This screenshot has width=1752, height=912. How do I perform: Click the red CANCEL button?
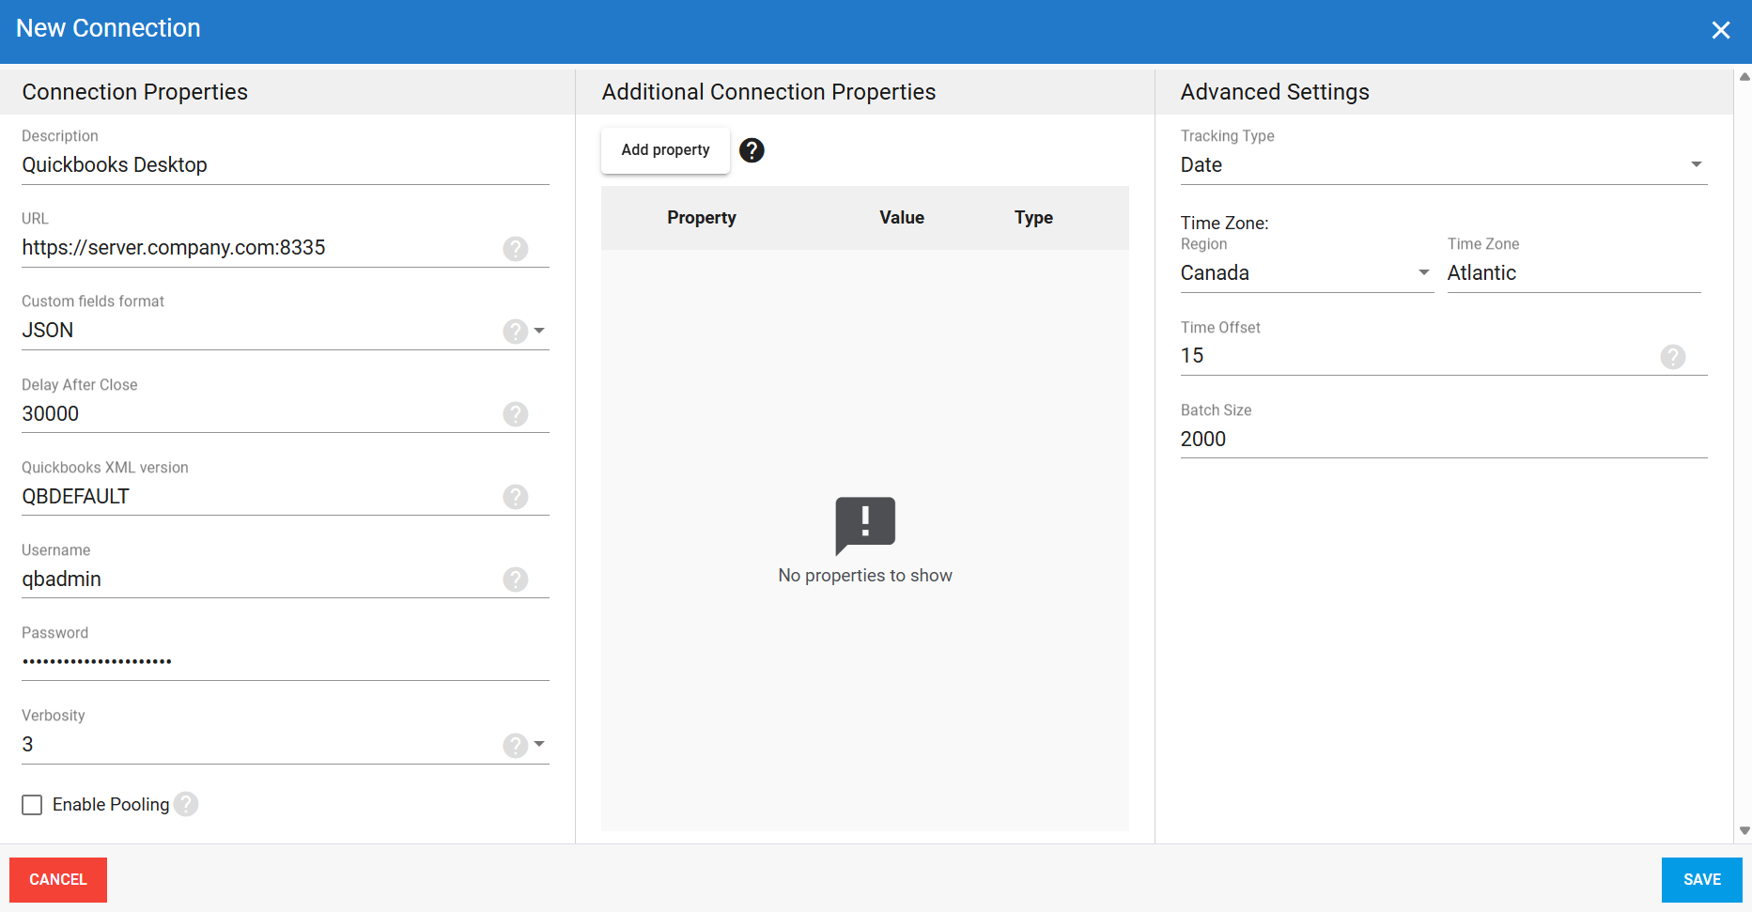(58, 880)
